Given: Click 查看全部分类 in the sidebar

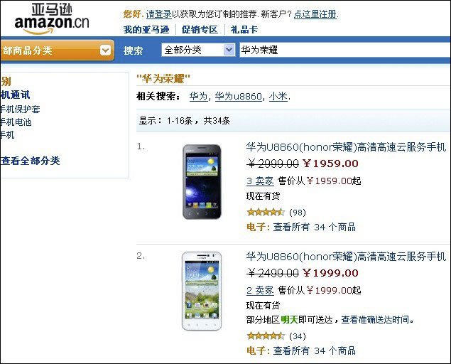Looking at the screenshot, I should [31, 161].
